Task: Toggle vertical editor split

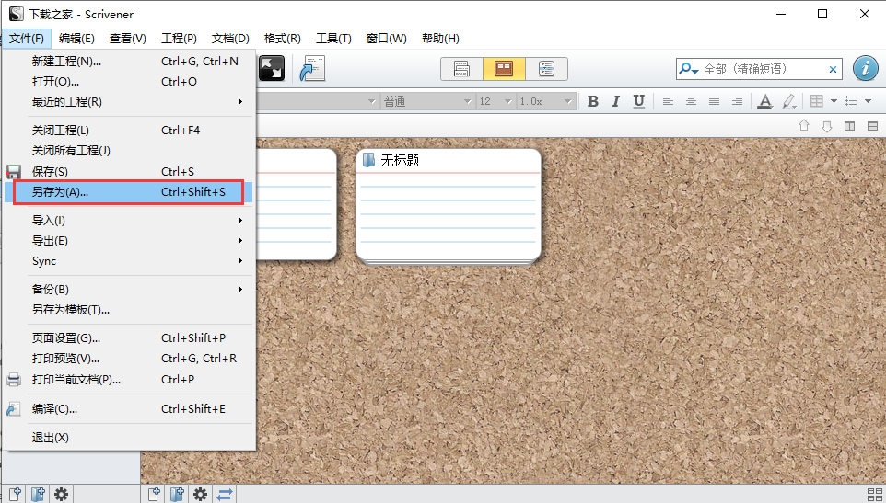Action: [849, 126]
